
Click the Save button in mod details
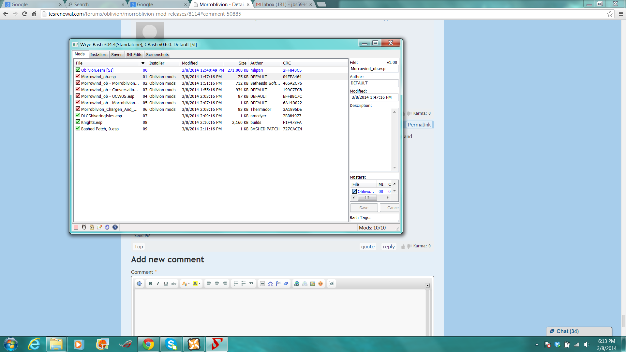364,208
